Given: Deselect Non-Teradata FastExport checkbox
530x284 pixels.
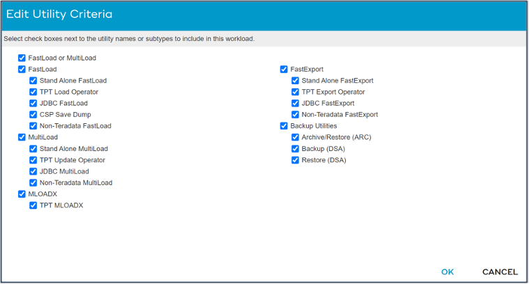Looking at the screenshot, I should (x=295, y=114).
